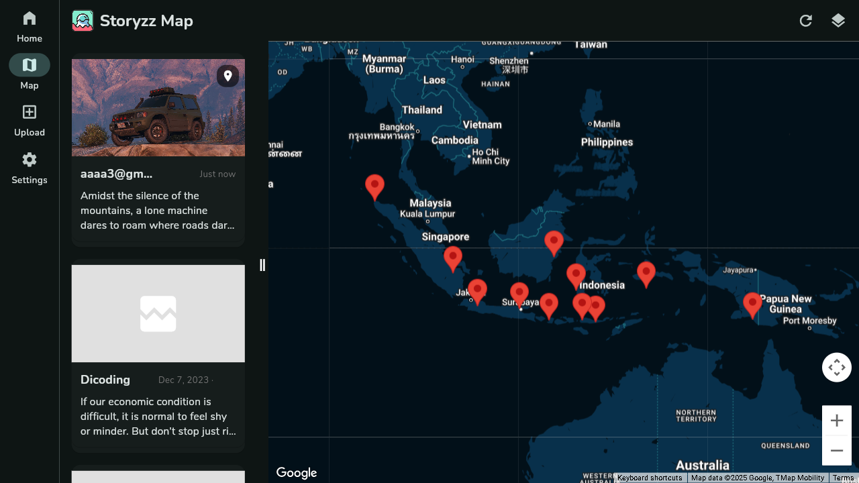Click the Dicoding story placeholder image
Image resolution: width=859 pixels, height=483 pixels.
coord(158,313)
